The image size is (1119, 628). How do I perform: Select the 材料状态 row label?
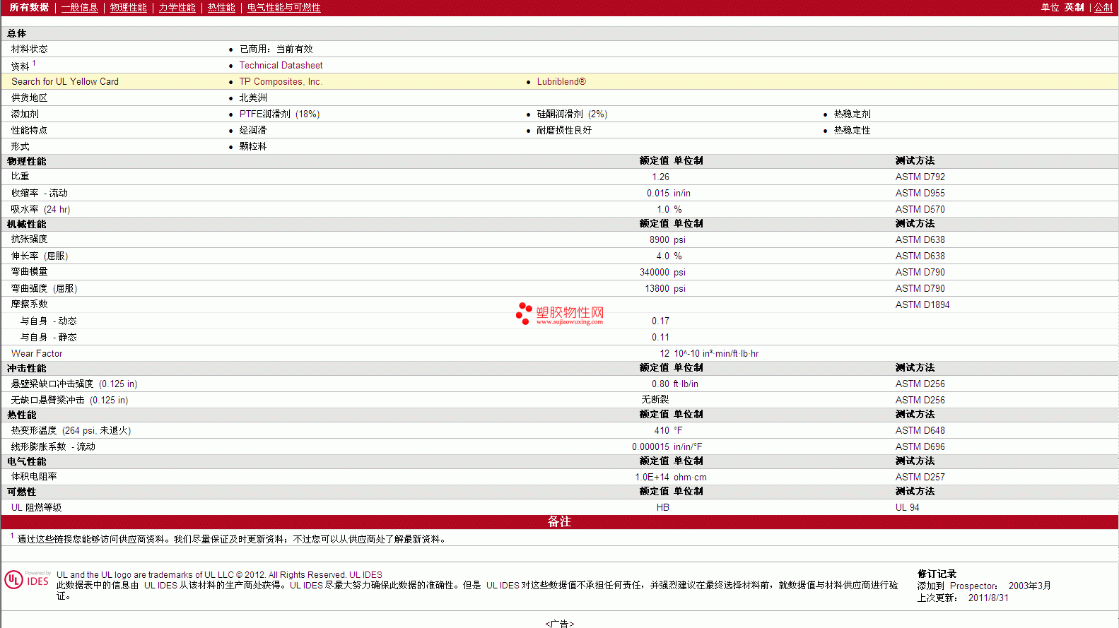pyautogui.click(x=29, y=49)
